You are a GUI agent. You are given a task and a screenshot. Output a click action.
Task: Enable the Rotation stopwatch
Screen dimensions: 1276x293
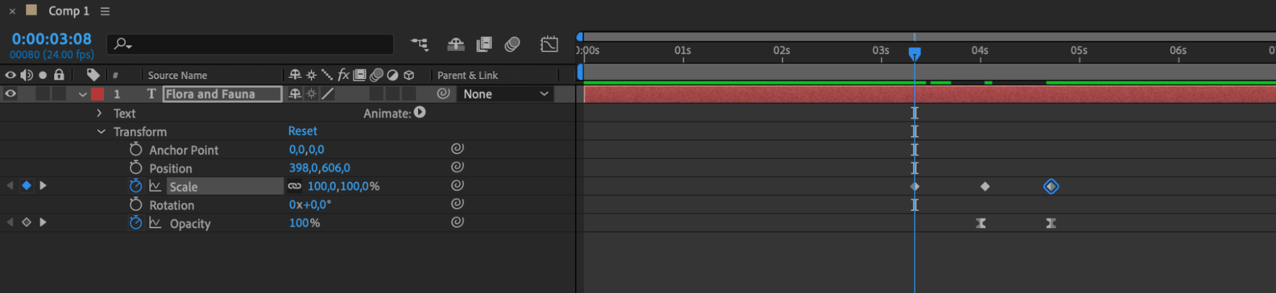coord(135,204)
